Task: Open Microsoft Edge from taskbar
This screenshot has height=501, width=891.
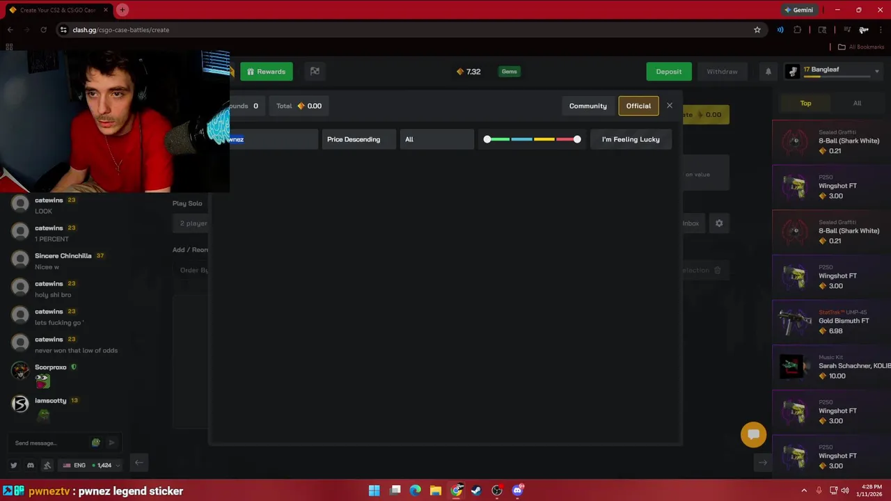Action: [x=416, y=491]
